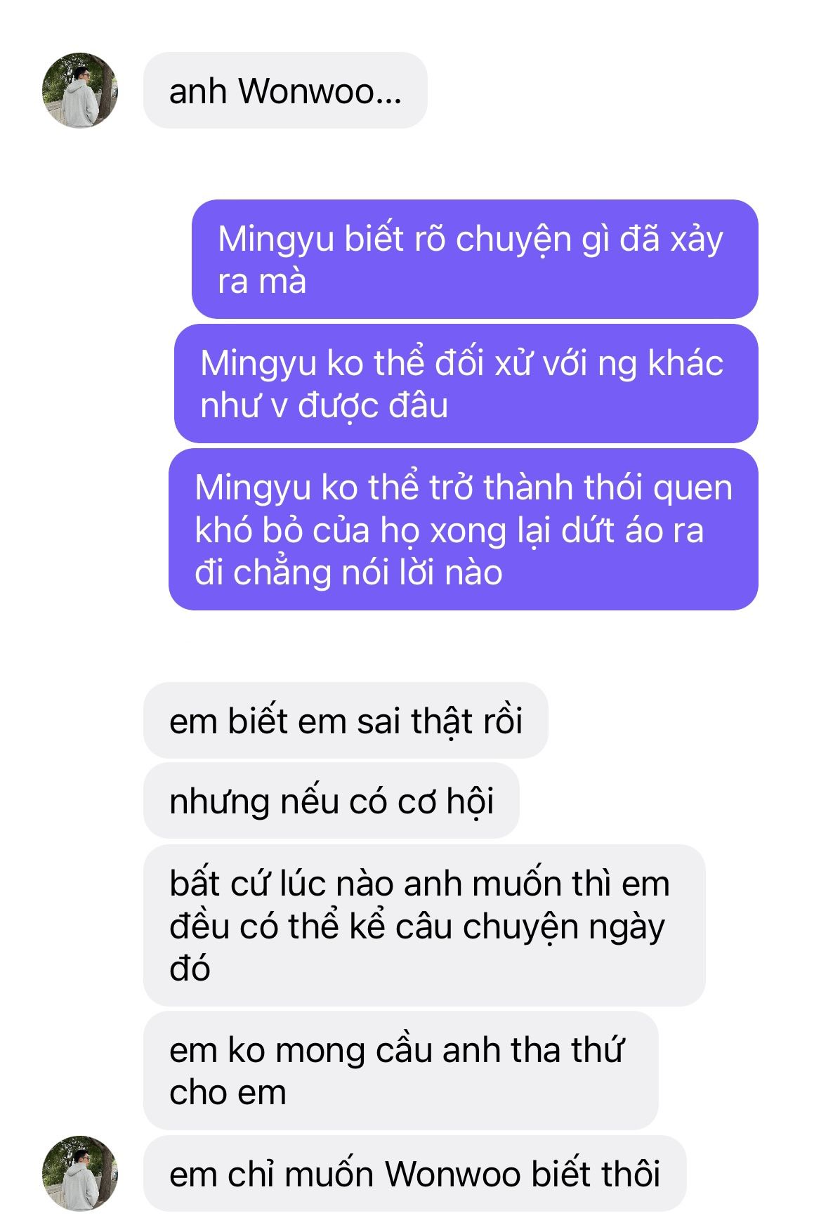Tap the 'nhưng nếu có cơ hội' bubble
This screenshot has height=1218, width=840.
(332, 801)
